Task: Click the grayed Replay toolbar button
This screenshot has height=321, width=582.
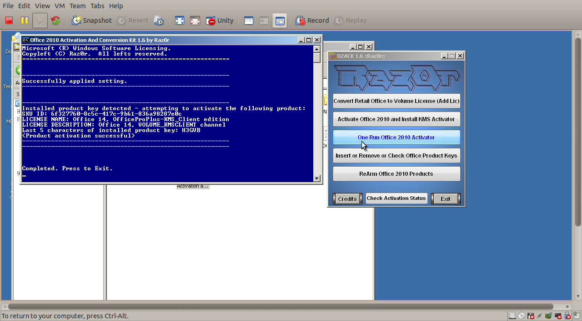Action: pyautogui.click(x=351, y=20)
